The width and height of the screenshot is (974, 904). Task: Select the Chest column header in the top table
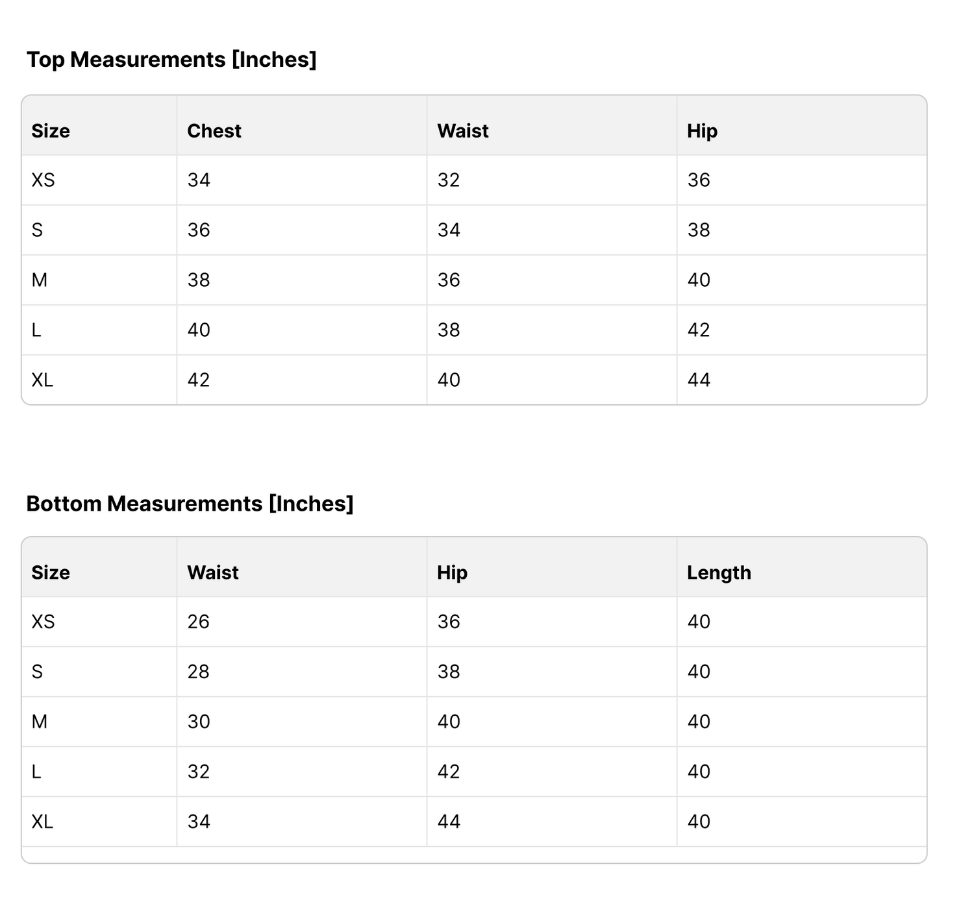(x=214, y=131)
